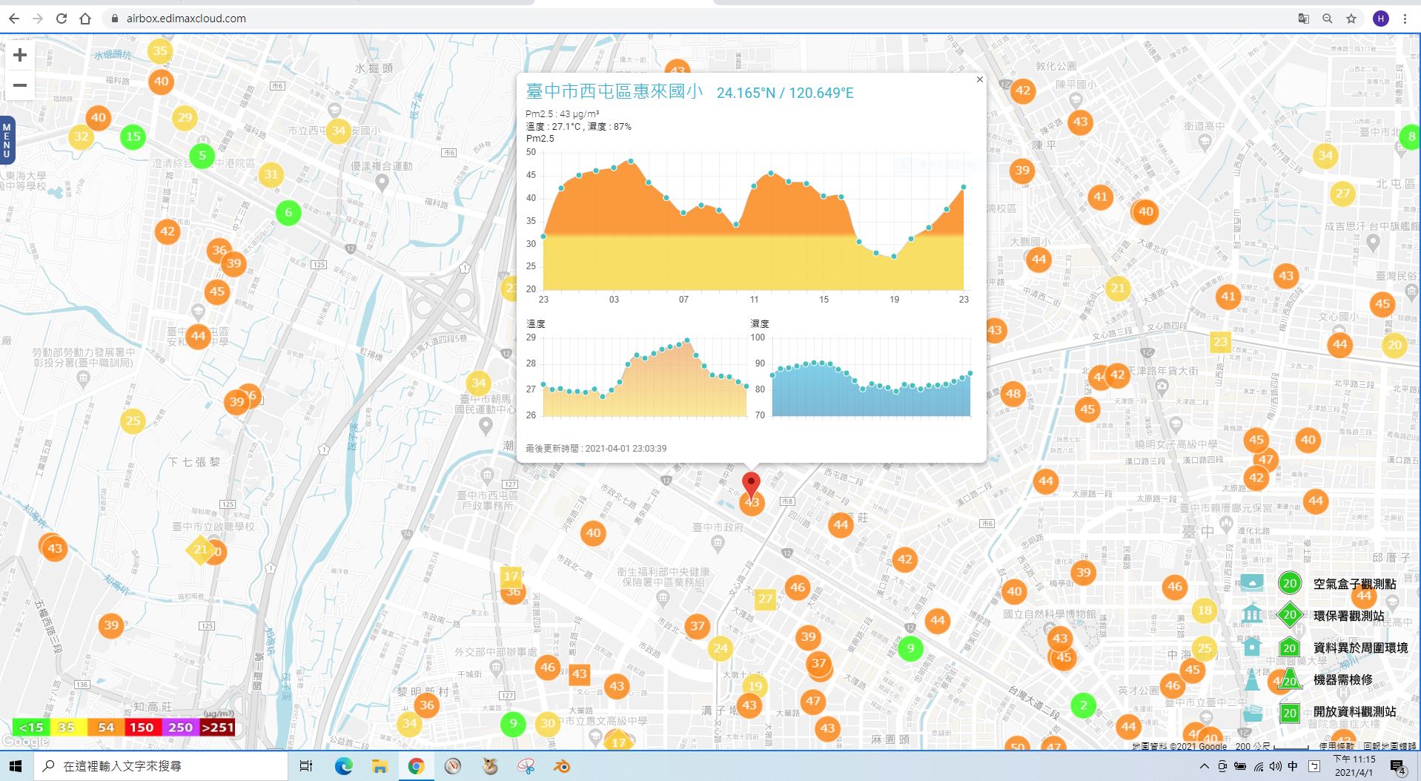Open Chrome three-dot menu
The width and height of the screenshot is (1421, 781).
[x=1405, y=19]
